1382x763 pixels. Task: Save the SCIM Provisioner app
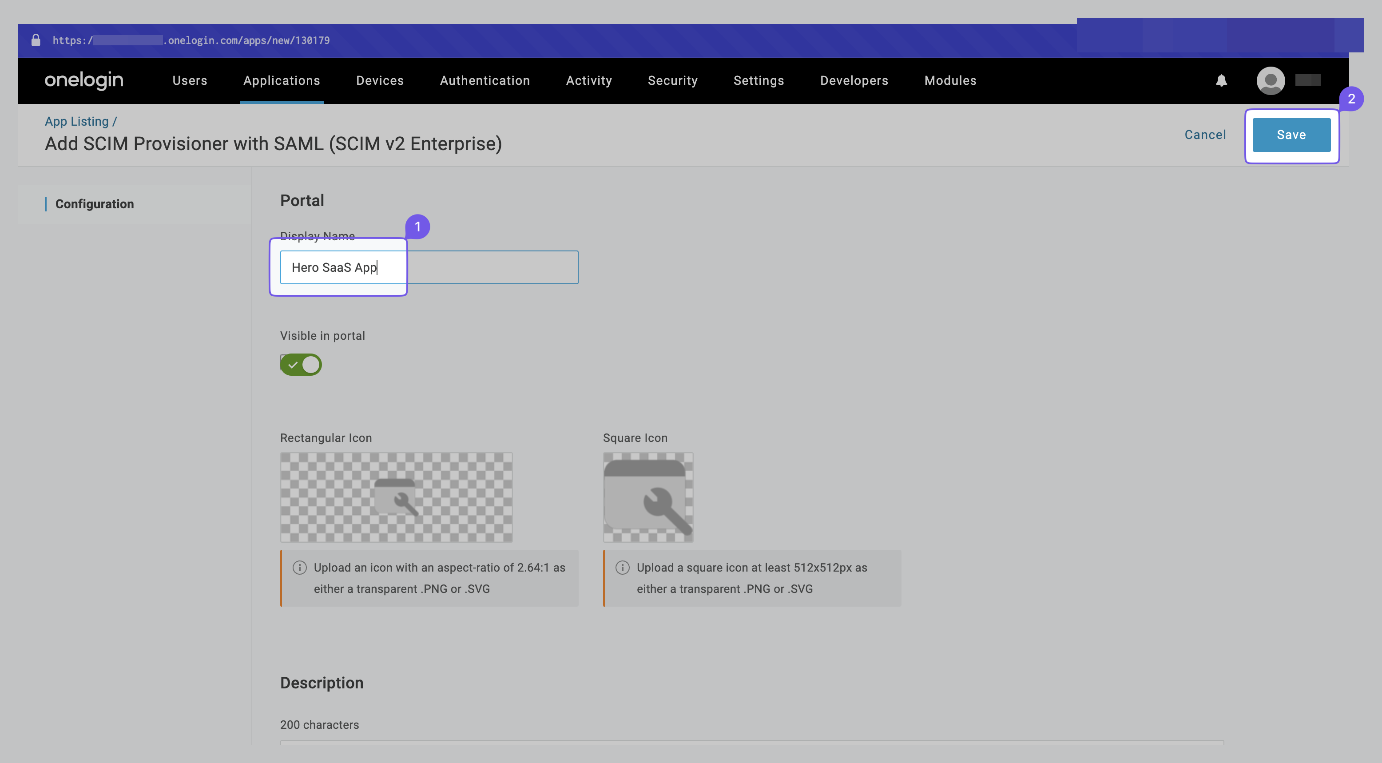point(1291,135)
